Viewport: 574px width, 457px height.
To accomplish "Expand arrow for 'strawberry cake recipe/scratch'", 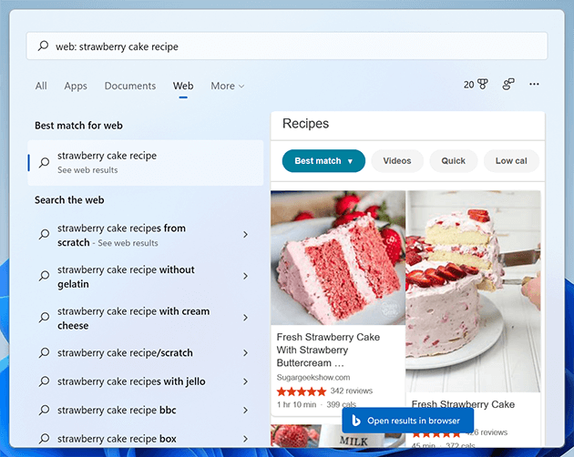I will pyautogui.click(x=245, y=353).
